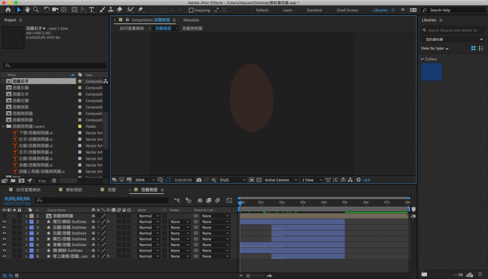The width and height of the screenshot is (488, 279).
Task: Click the 8 bpc color depth button
Action: 42,181
